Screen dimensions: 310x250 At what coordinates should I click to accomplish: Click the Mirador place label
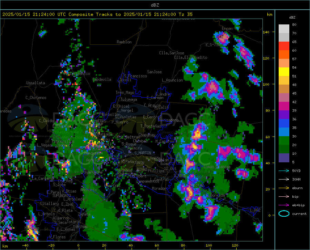(159, 188)
